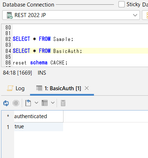Click the refresh results icon

[x=6, y=103]
